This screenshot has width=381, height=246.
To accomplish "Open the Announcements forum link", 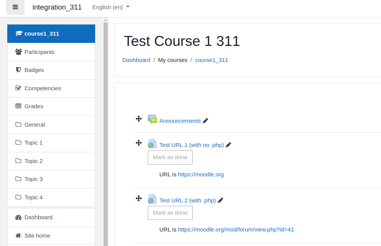I will point(180,121).
